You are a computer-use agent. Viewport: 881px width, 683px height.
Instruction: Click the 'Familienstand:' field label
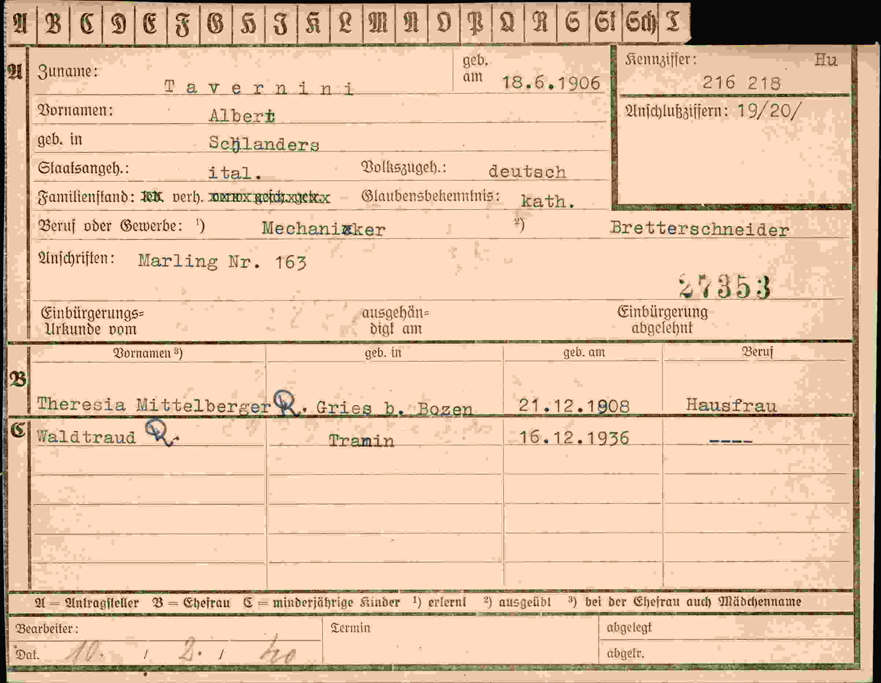point(86,197)
